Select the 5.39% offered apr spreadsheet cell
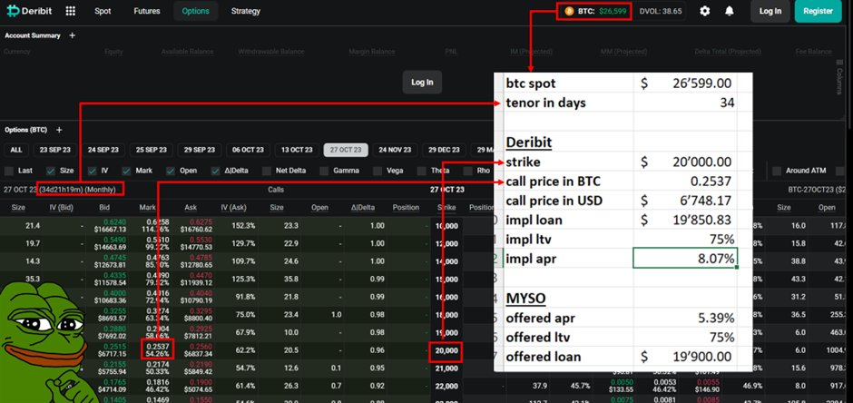Viewport: 853px width, 403px height. coord(685,319)
